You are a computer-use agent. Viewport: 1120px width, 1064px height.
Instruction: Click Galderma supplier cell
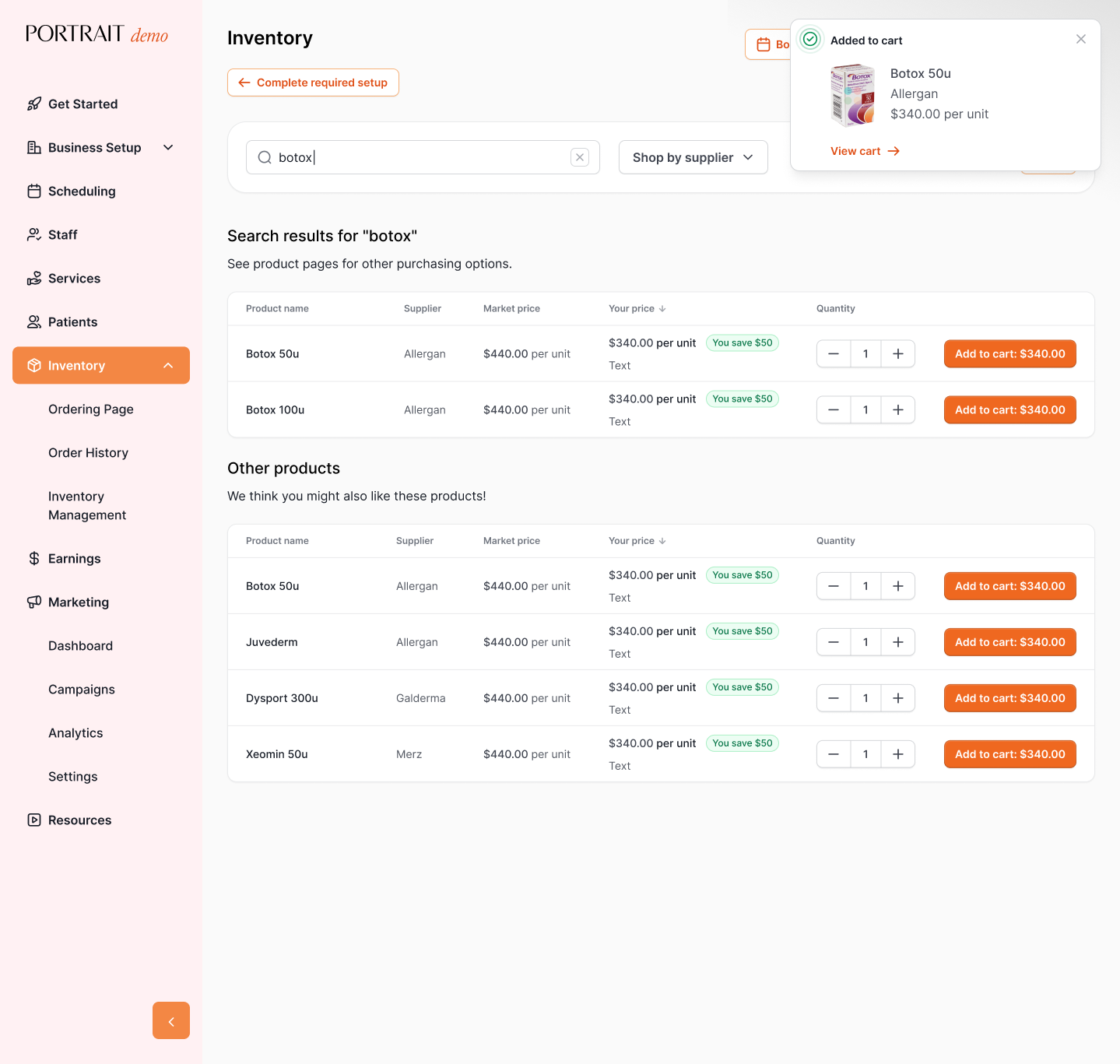click(420, 698)
